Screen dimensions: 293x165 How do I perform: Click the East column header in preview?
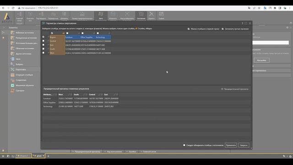click(111, 94)
